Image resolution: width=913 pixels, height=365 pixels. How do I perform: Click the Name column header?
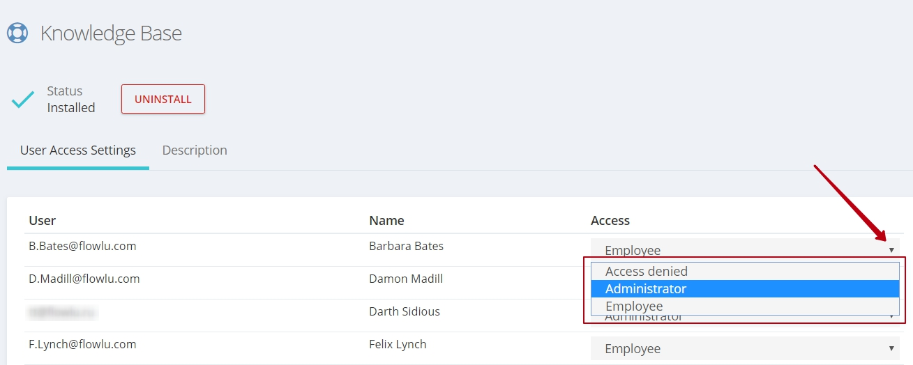click(386, 220)
